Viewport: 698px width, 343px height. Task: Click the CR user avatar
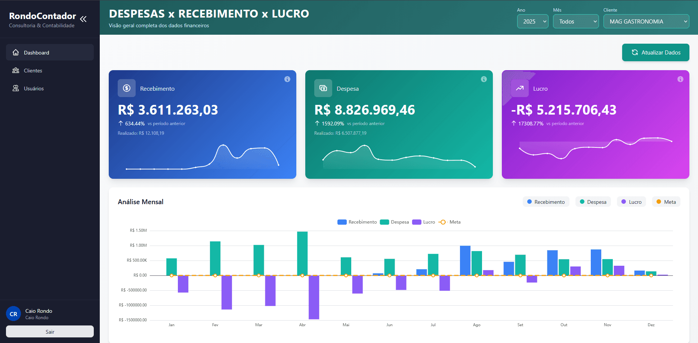tap(13, 314)
